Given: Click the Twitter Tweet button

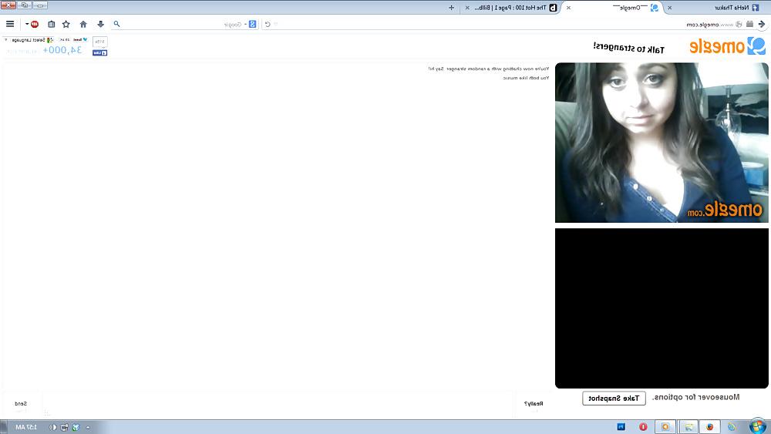Looking at the screenshot, I should tap(80, 40).
